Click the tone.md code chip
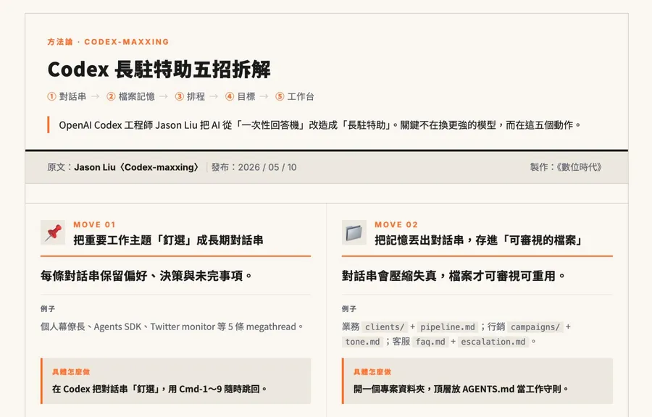 point(362,342)
